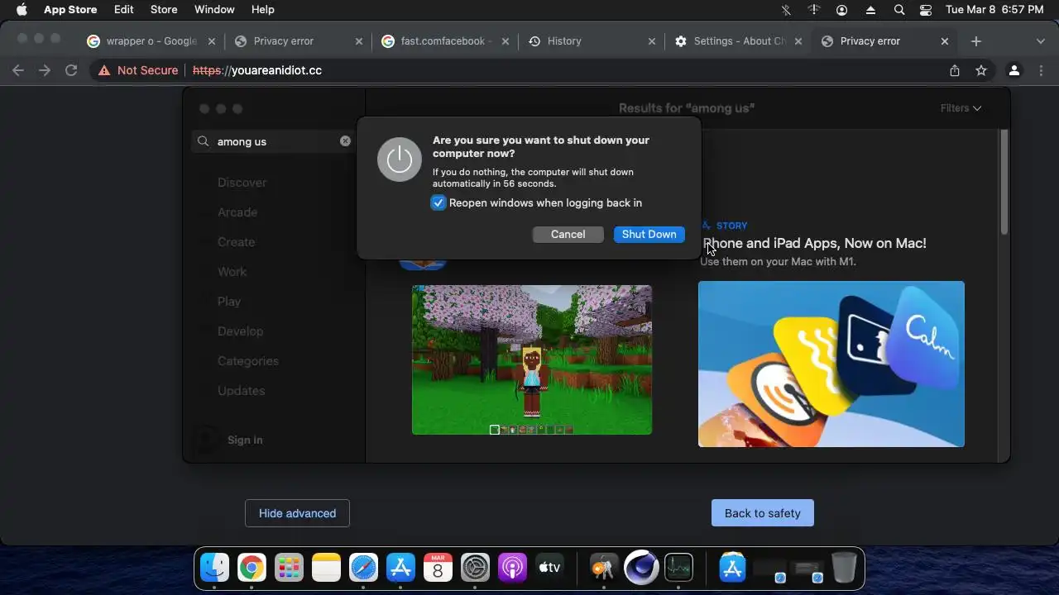Expand the Filters dropdown in App Store
The width and height of the screenshot is (1059, 595).
(961, 107)
